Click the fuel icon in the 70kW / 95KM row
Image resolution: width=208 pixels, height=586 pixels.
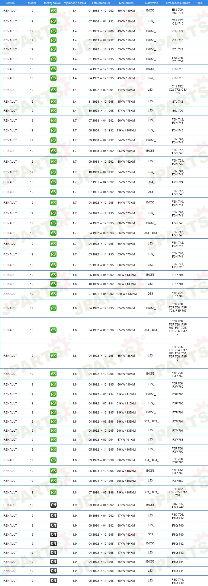point(53,192)
